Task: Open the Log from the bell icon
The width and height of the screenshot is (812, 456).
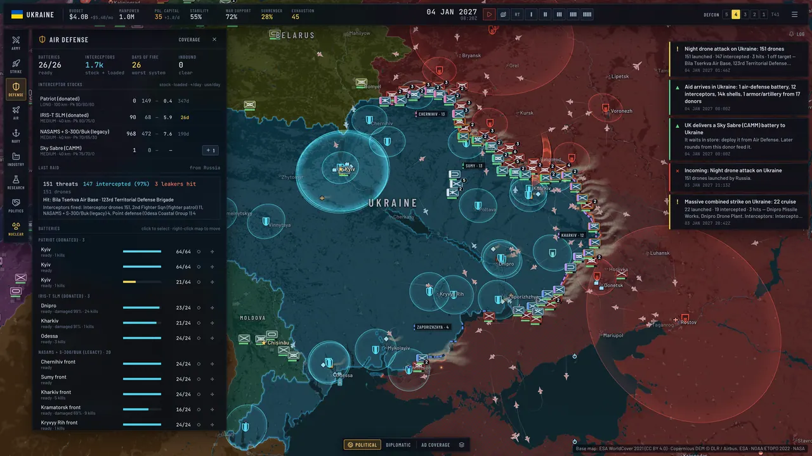Action: [796, 34]
